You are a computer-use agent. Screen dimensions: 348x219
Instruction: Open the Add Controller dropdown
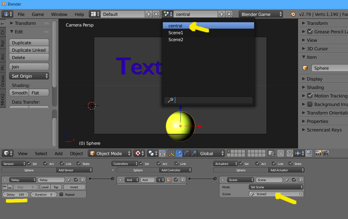176,170
